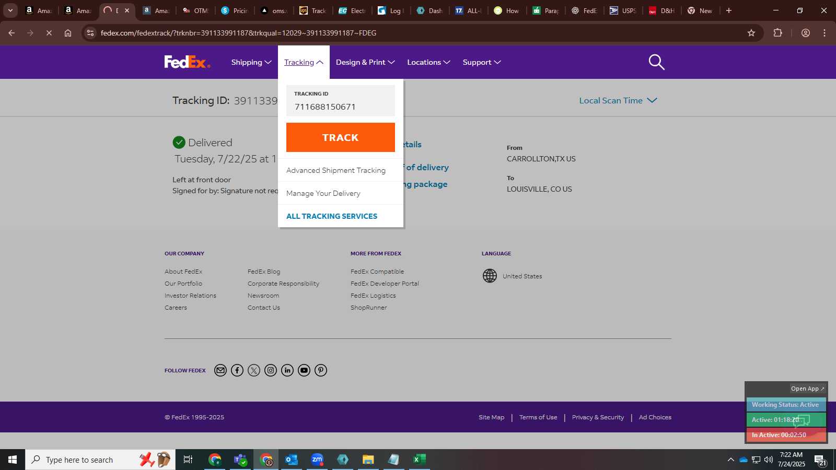
Task: Open the notification center icon
Action: [821, 460]
